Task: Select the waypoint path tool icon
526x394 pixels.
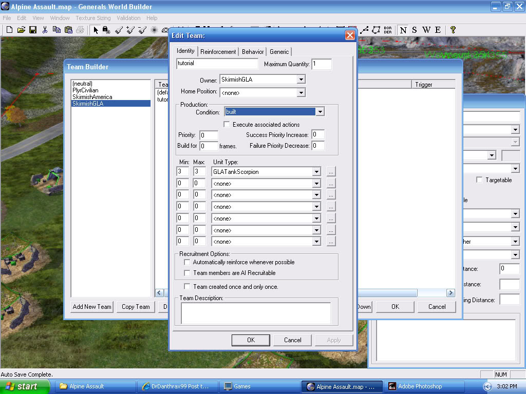Action: point(364,30)
